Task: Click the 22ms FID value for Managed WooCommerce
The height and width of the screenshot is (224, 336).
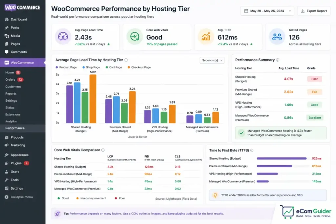Action: pyautogui.click(x=148, y=189)
